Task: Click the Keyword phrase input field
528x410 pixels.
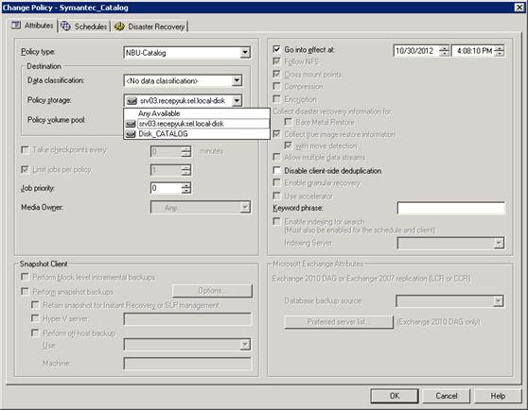Action: (x=451, y=209)
